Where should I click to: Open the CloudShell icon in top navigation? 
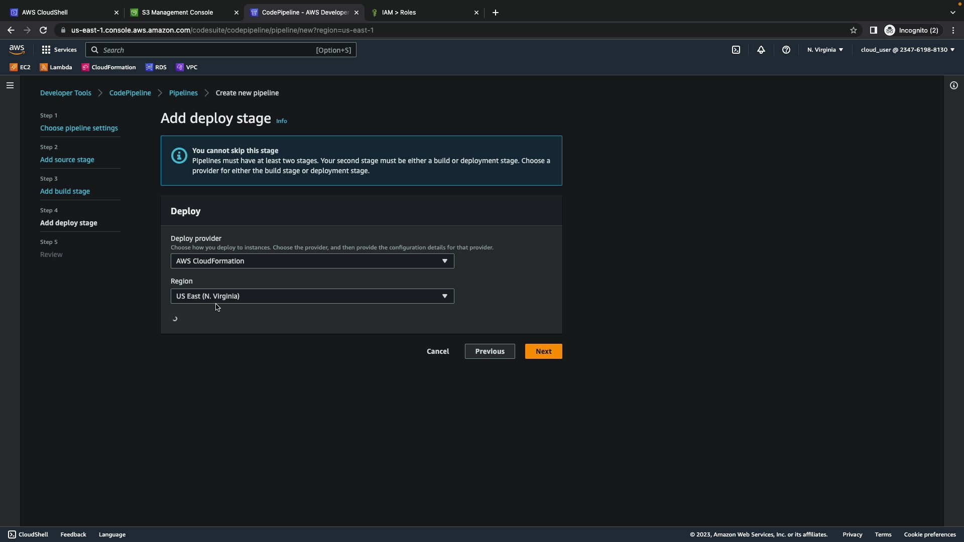point(736,50)
